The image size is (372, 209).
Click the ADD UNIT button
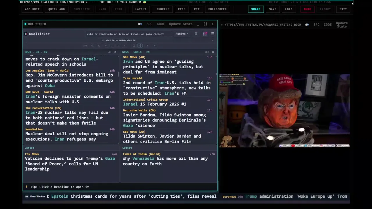pyautogui.click(x=32, y=9)
